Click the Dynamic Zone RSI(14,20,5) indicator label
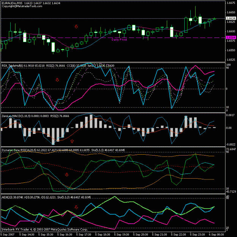237x237 pixels. (x=19, y=150)
